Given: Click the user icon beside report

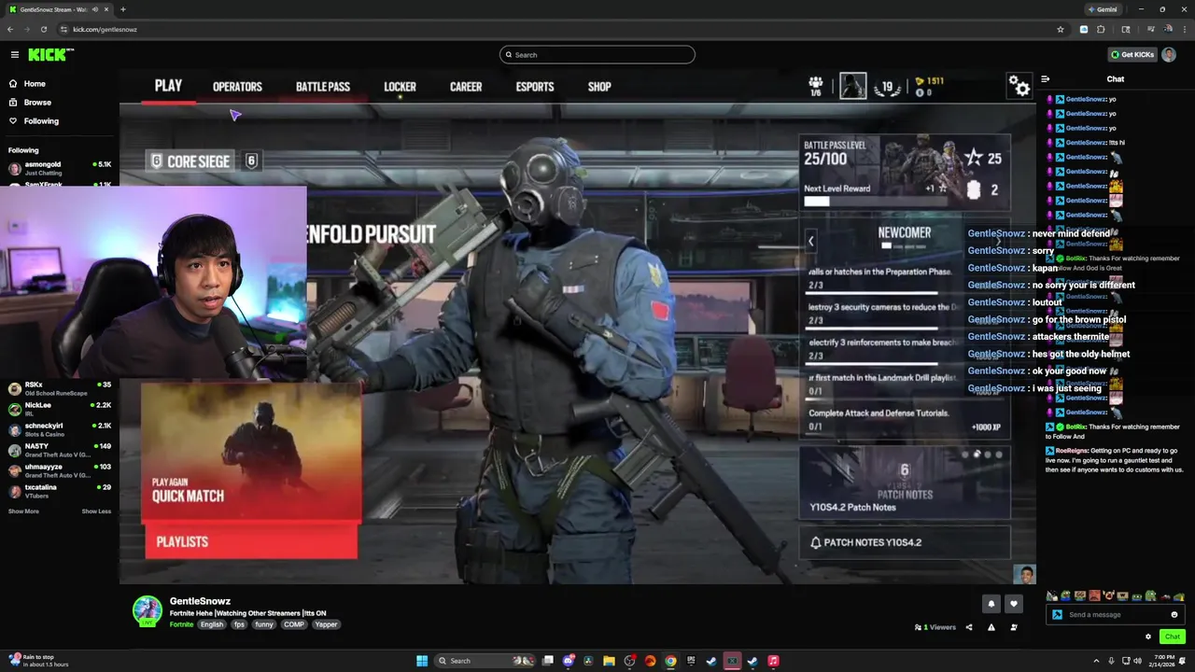Looking at the screenshot, I should (1014, 627).
